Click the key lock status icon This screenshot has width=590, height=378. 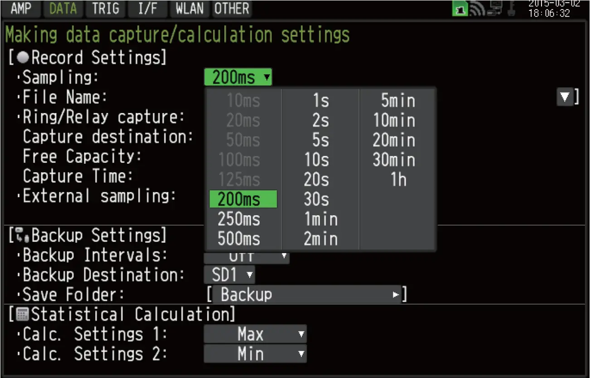coord(511,9)
